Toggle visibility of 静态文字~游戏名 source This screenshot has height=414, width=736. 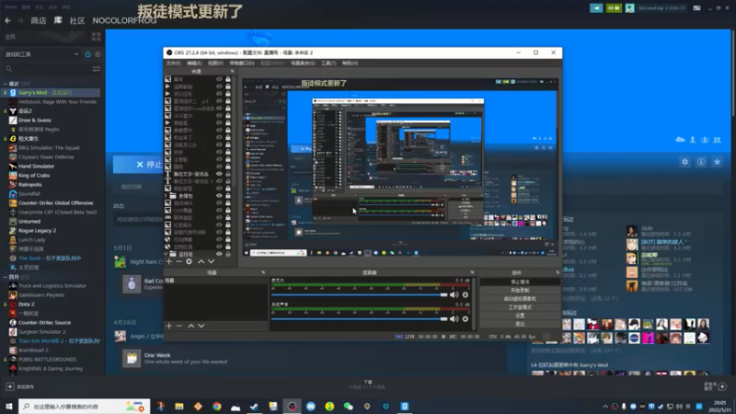coord(219,174)
